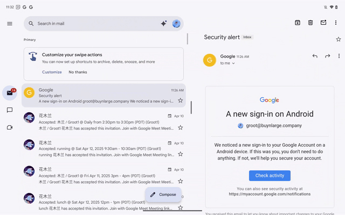
Task: Open account profile avatar in search bar
Action: tap(176, 24)
